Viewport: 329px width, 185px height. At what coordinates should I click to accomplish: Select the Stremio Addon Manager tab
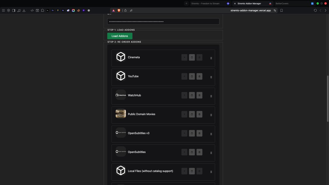pos(253,4)
